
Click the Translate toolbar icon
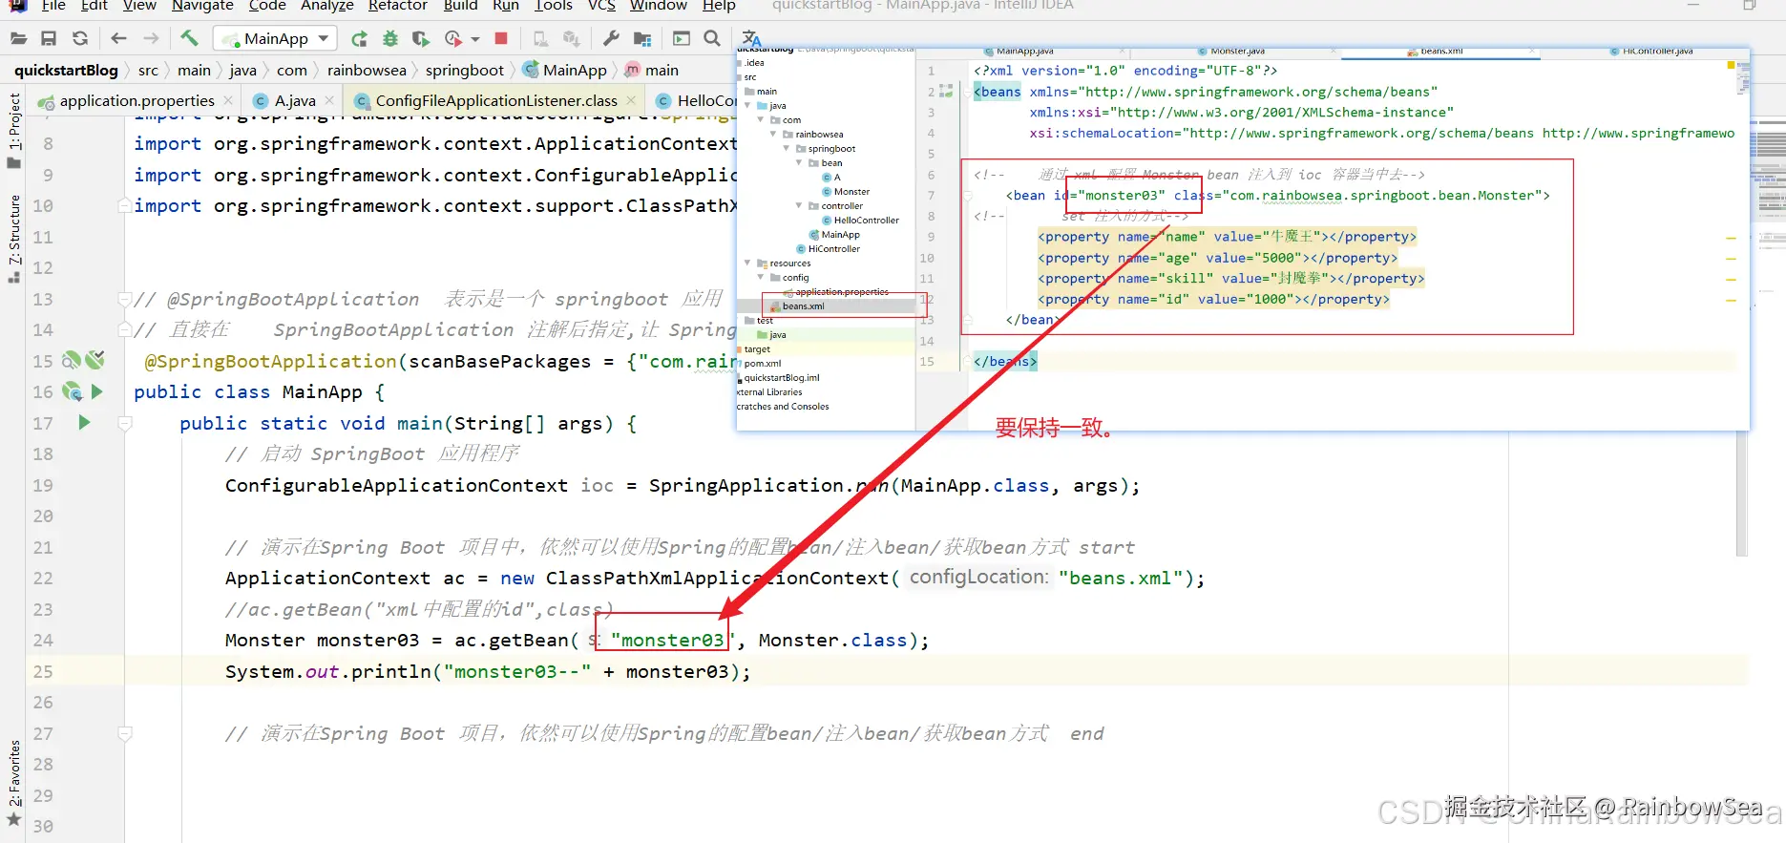pos(751,38)
